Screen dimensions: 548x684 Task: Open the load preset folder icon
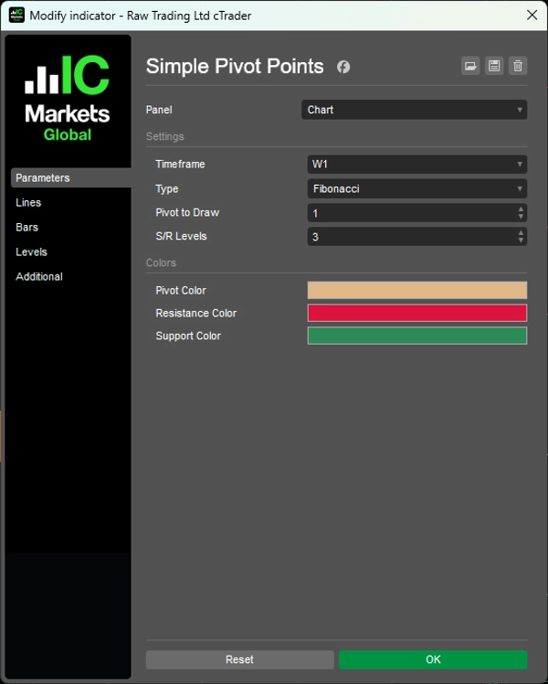(x=470, y=66)
